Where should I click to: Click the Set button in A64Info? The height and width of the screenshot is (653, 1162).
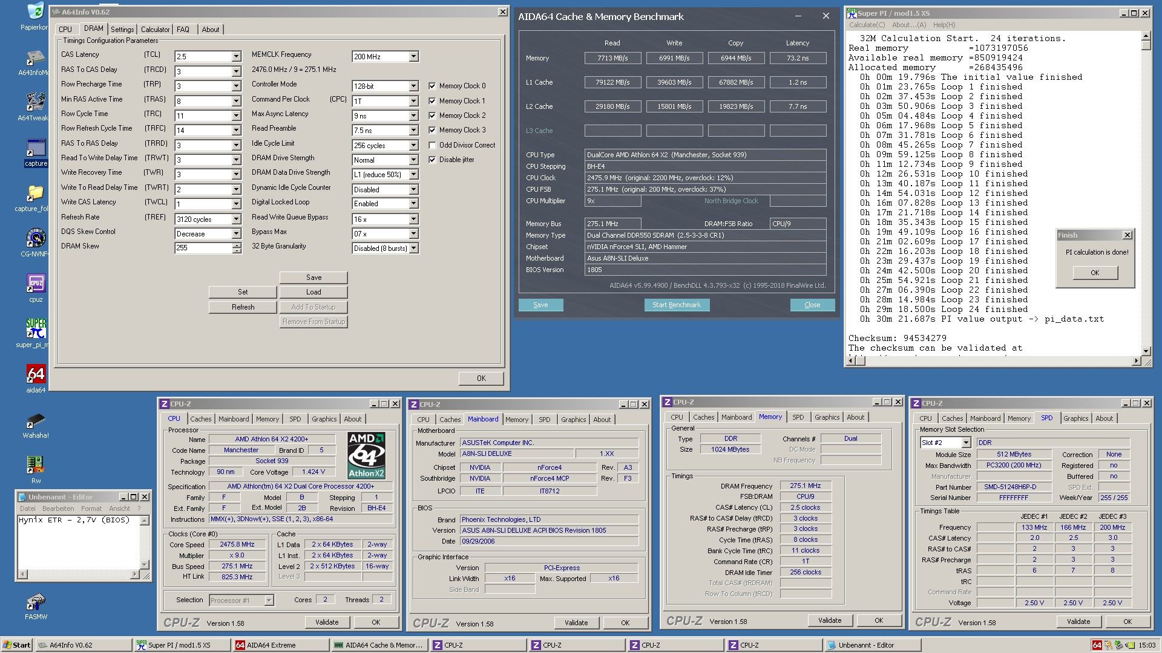pyautogui.click(x=243, y=292)
